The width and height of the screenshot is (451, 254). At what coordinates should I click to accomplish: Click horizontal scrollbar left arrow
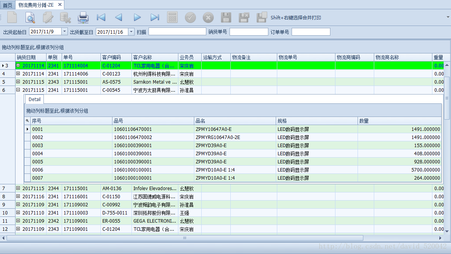click(x=3, y=238)
